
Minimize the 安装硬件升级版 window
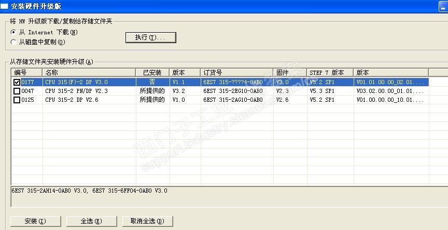444,7
